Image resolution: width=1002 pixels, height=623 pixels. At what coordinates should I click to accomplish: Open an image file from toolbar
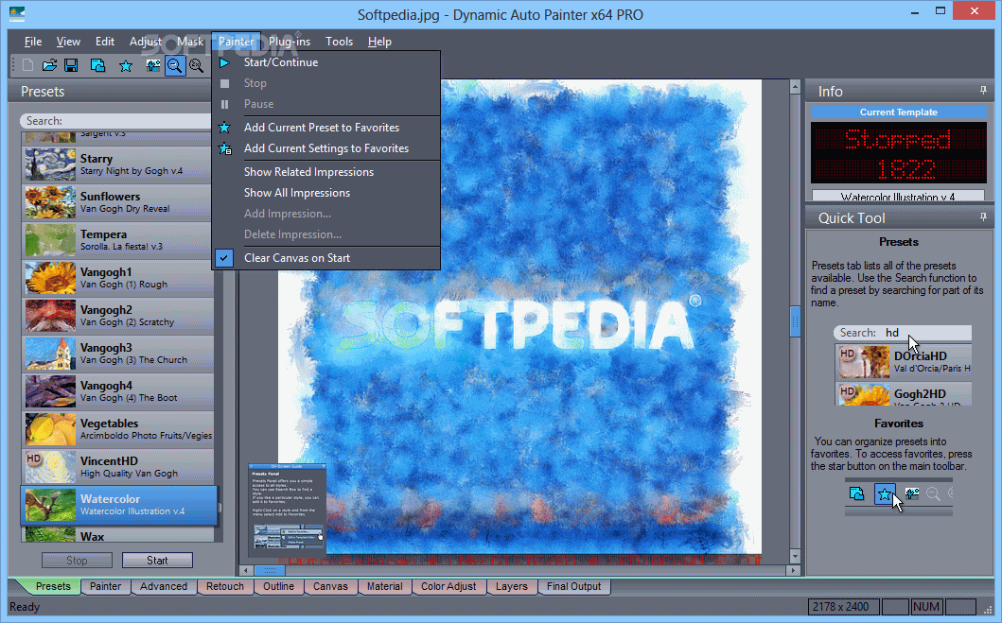point(49,65)
